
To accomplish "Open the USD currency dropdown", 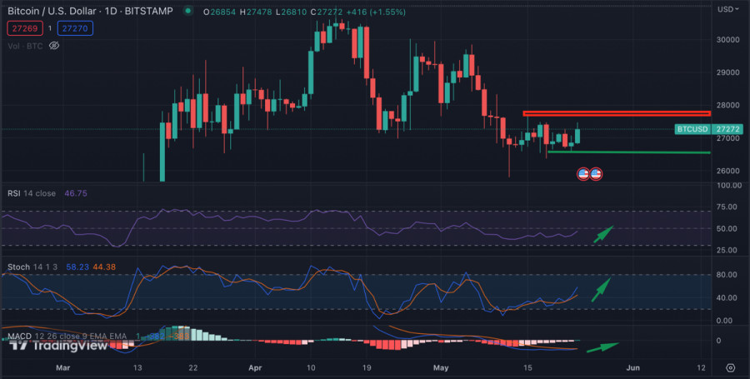I will (x=725, y=9).
